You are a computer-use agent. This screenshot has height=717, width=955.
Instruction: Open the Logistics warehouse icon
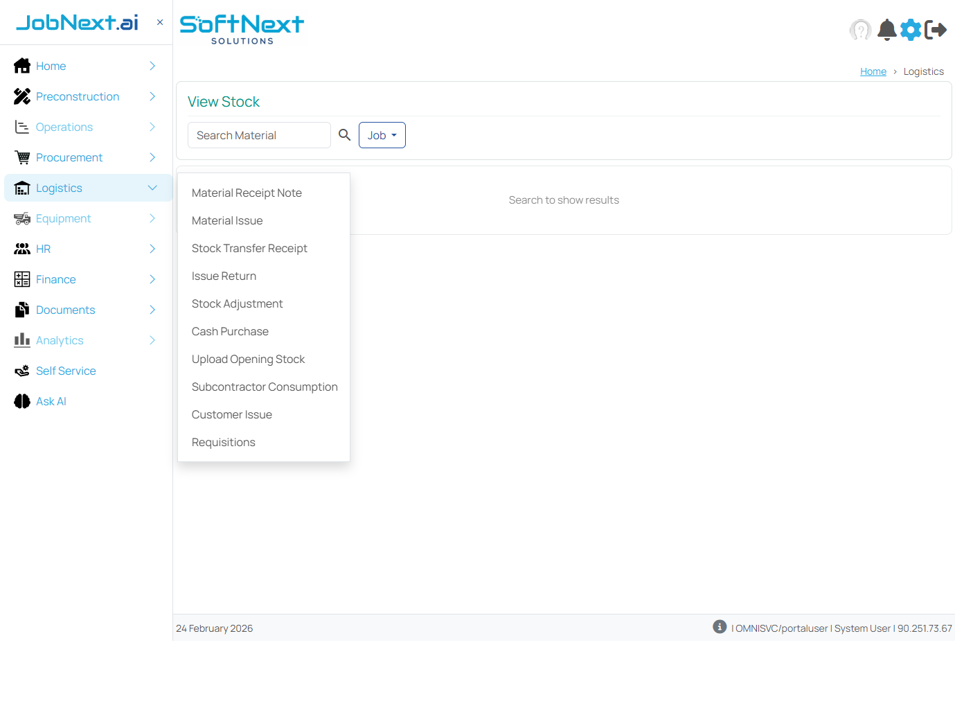coord(21,188)
